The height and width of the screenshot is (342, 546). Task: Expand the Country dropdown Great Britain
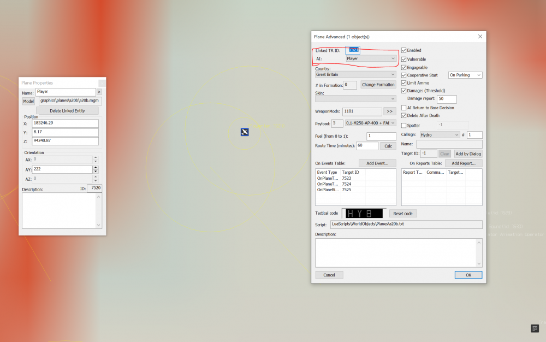355,74
